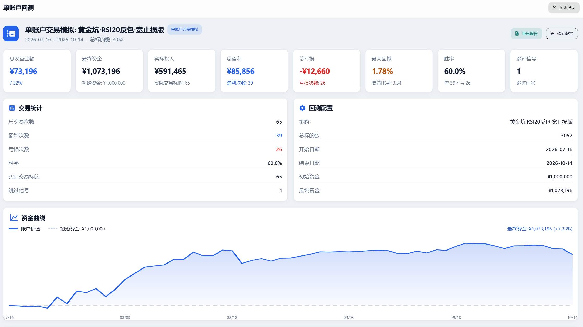Click the line chart icon beside 资金曲线
Viewport: 583px width, 327px height.
[14, 217]
